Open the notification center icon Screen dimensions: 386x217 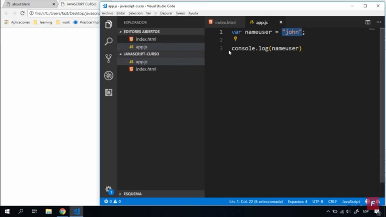click(377, 211)
